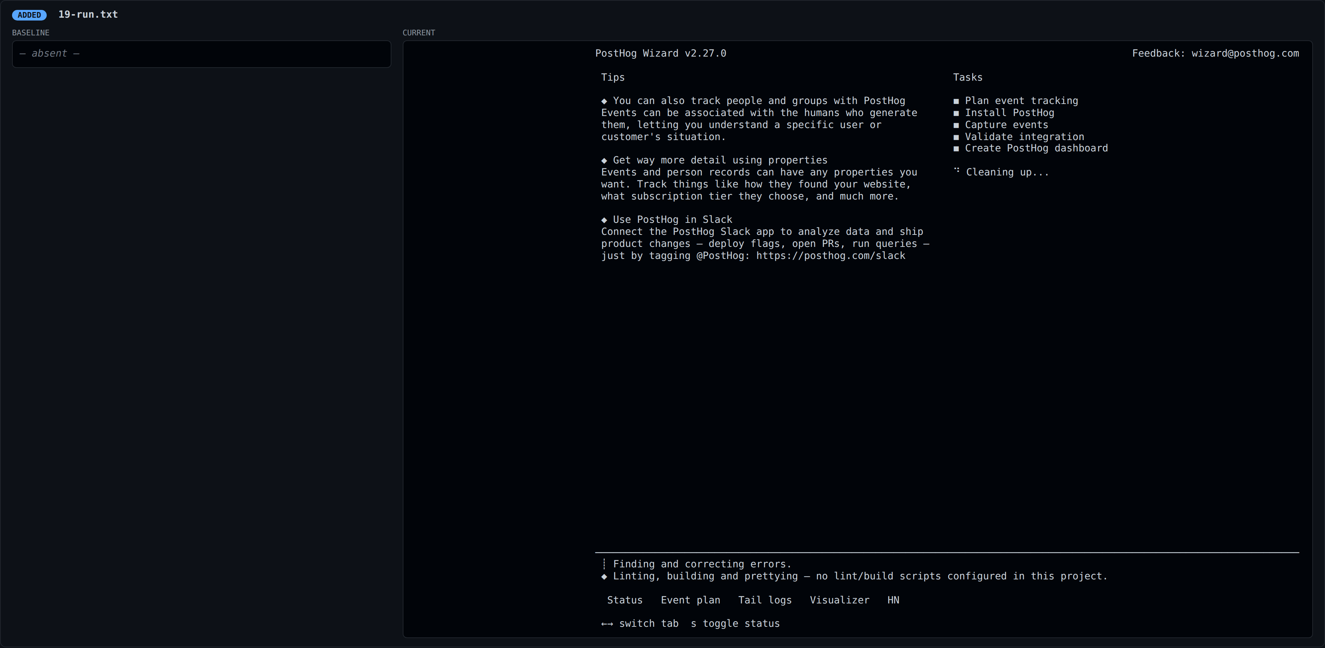Viewport: 1325px width, 648px height.
Task: Click the no lint/build scripts configured message
Action: click(962, 576)
